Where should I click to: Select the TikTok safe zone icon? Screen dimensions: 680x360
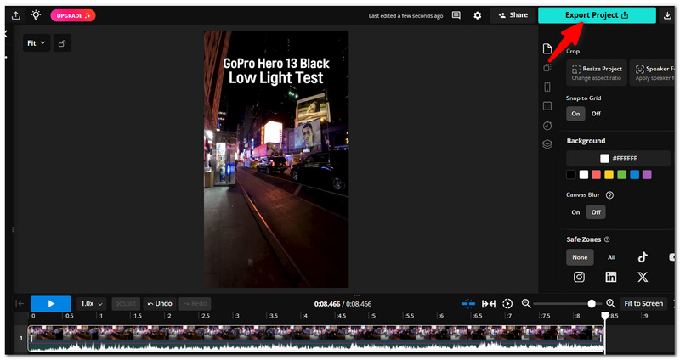(x=643, y=257)
